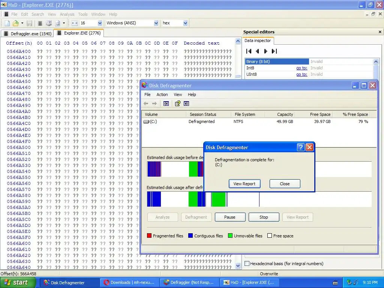384x288 pixels.
Task: Open the HxD Search menu
Action: tap(38, 14)
